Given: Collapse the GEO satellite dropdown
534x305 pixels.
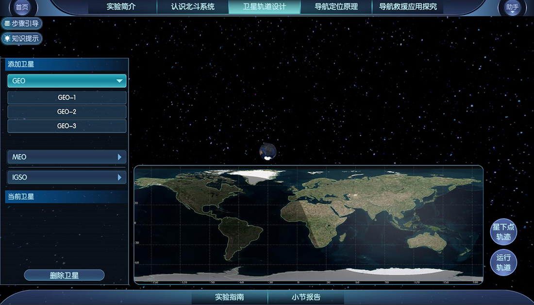Looking at the screenshot, I should 67,81.
